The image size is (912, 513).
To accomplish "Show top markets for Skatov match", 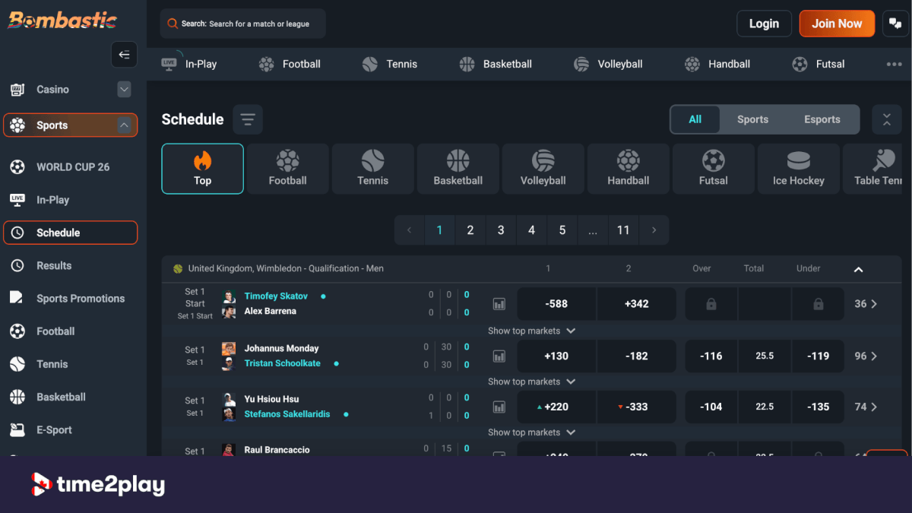I will pos(531,331).
